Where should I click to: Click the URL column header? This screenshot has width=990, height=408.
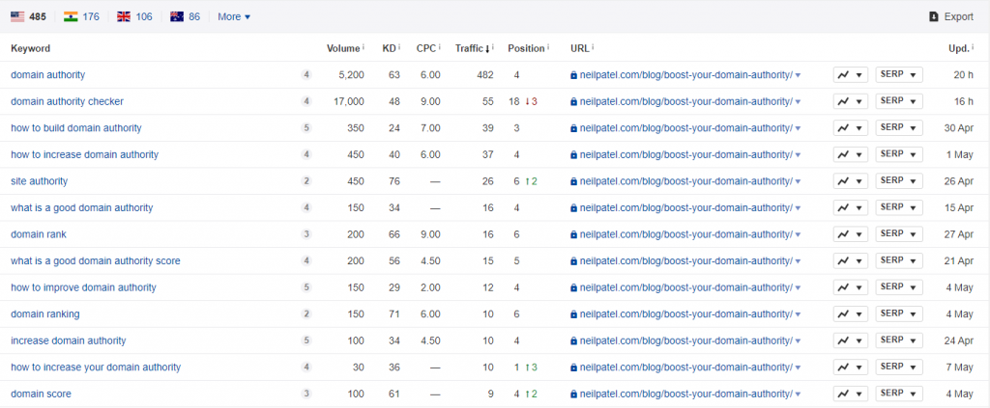tap(582, 48)
